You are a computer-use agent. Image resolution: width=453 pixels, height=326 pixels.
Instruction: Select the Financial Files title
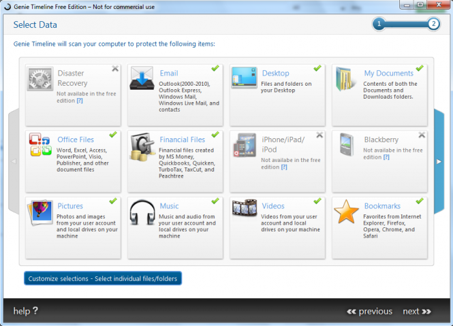pos(183,140)
